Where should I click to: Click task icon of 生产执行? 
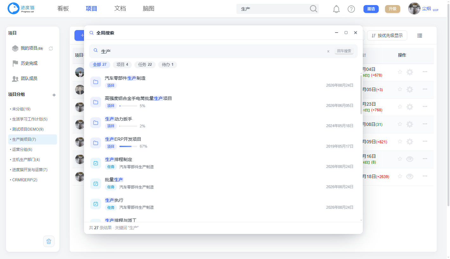pyautogui.click(x=96, y=204)
